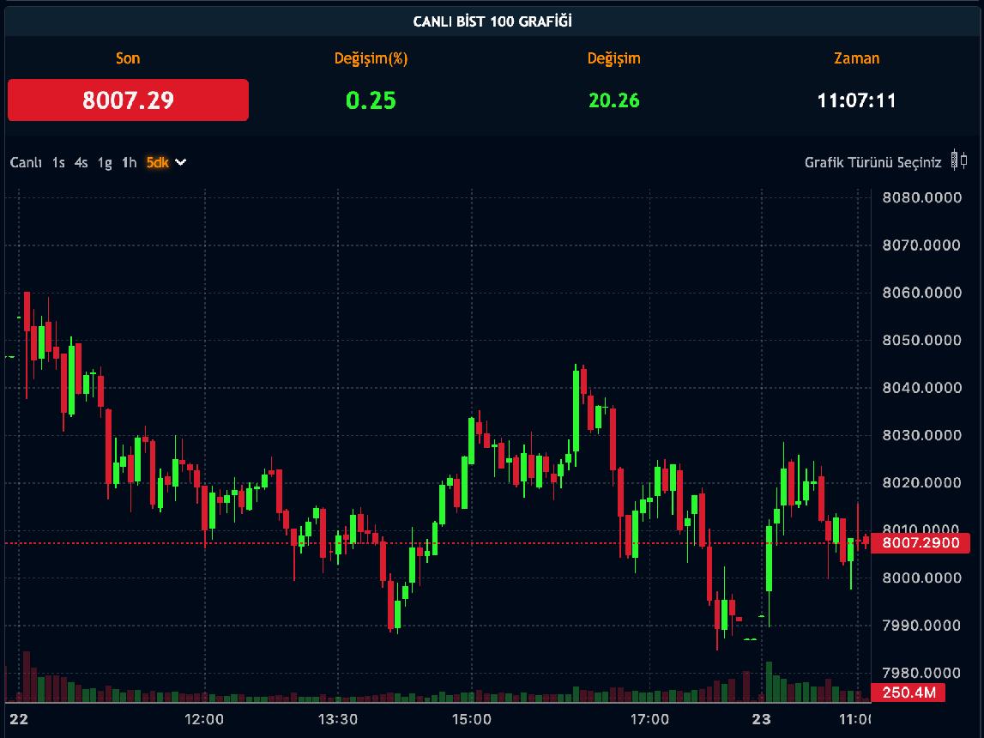Click the 8080.0000 price axis label
Viewport: 984px width, 738px height.
point(921,198)
